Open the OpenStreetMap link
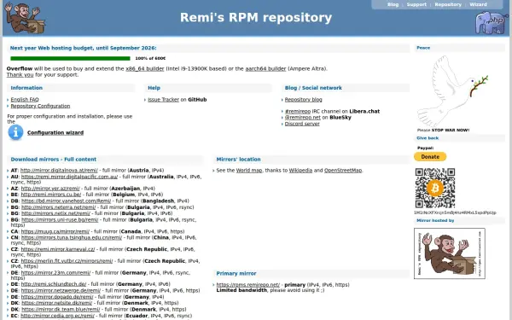Viewport: 512px width, 320px height. tap(343, 171)
